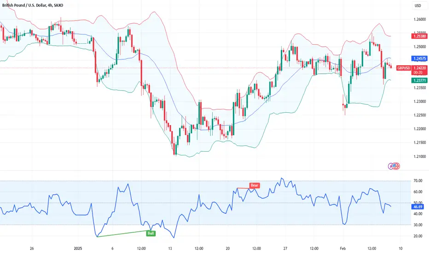Click the 1.25000 price axis label

[x=420, y=47]
